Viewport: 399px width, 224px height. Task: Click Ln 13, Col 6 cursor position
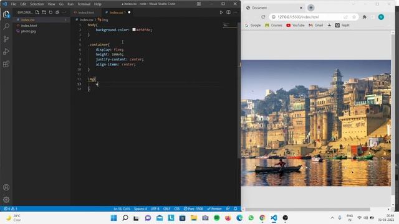click(x=122, y=208)
